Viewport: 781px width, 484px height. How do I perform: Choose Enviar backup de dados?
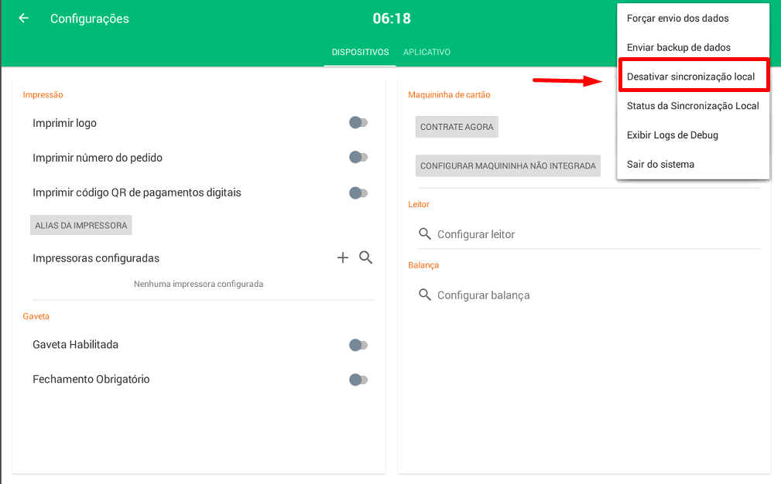[693, 48]
